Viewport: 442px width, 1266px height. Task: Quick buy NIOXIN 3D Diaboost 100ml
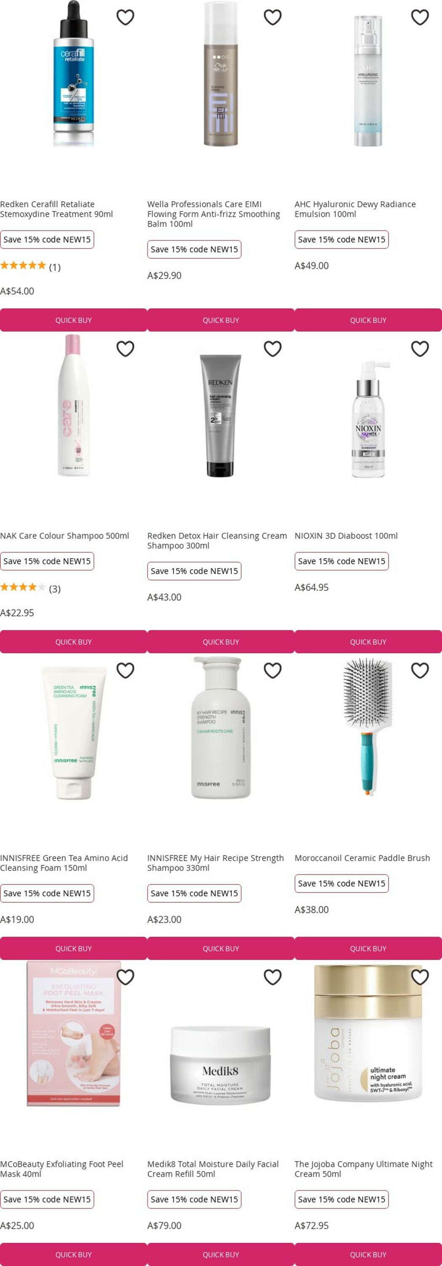pyautogui.click(x=368, y=642)
